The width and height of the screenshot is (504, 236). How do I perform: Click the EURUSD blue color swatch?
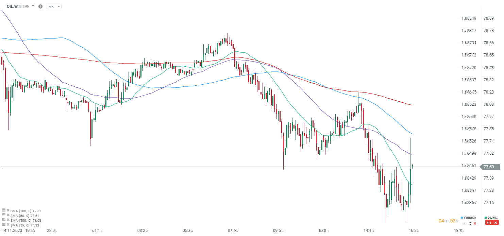pyautogui.click(x=461, y=218)
